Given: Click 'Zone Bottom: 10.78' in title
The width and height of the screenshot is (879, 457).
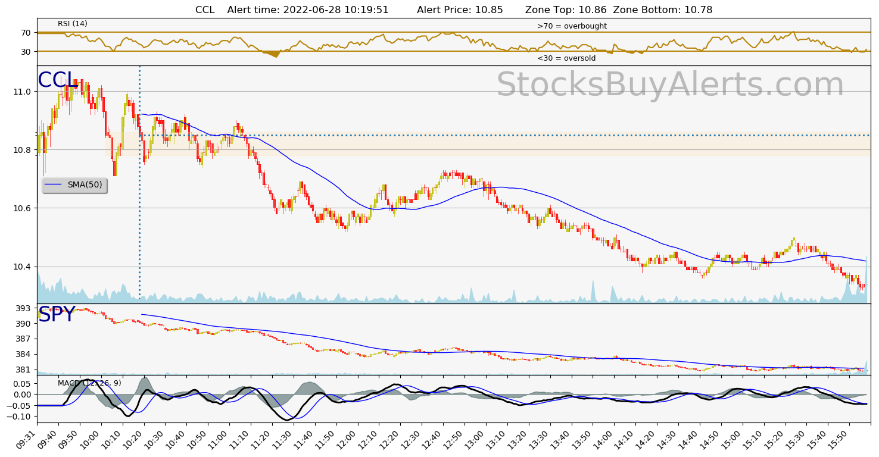Looking at the screenshot, I should (663, 10).
